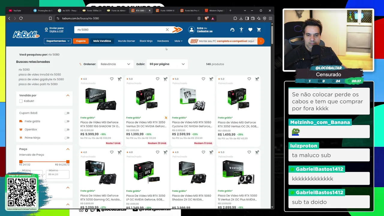Open favorites heart icon in header

pos(250,30)
